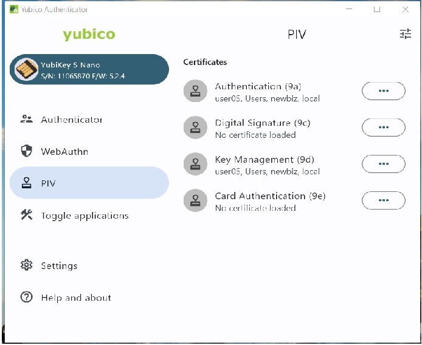Screen dimensions: 422x345
Task: Click the Key Management (9d) stamp icon
Action: [x=195, y=165]
